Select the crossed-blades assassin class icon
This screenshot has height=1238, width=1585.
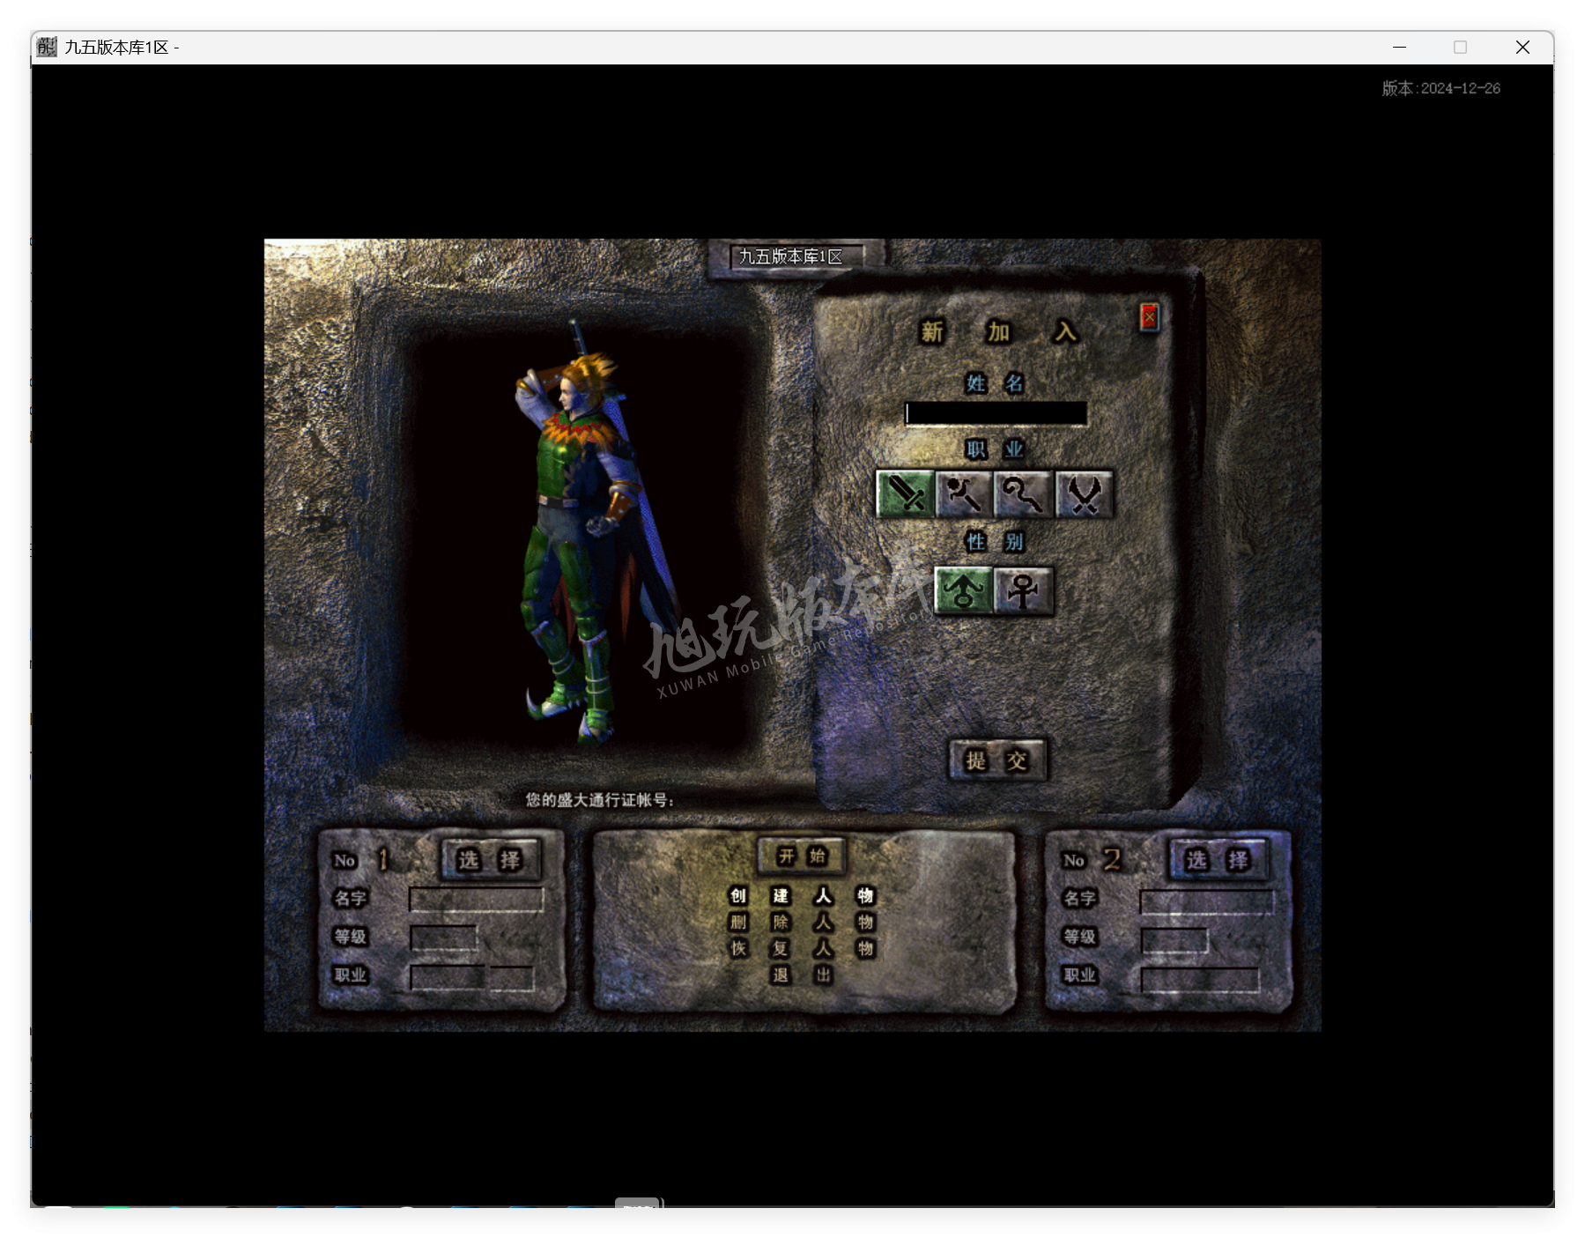click(1084, 493)
